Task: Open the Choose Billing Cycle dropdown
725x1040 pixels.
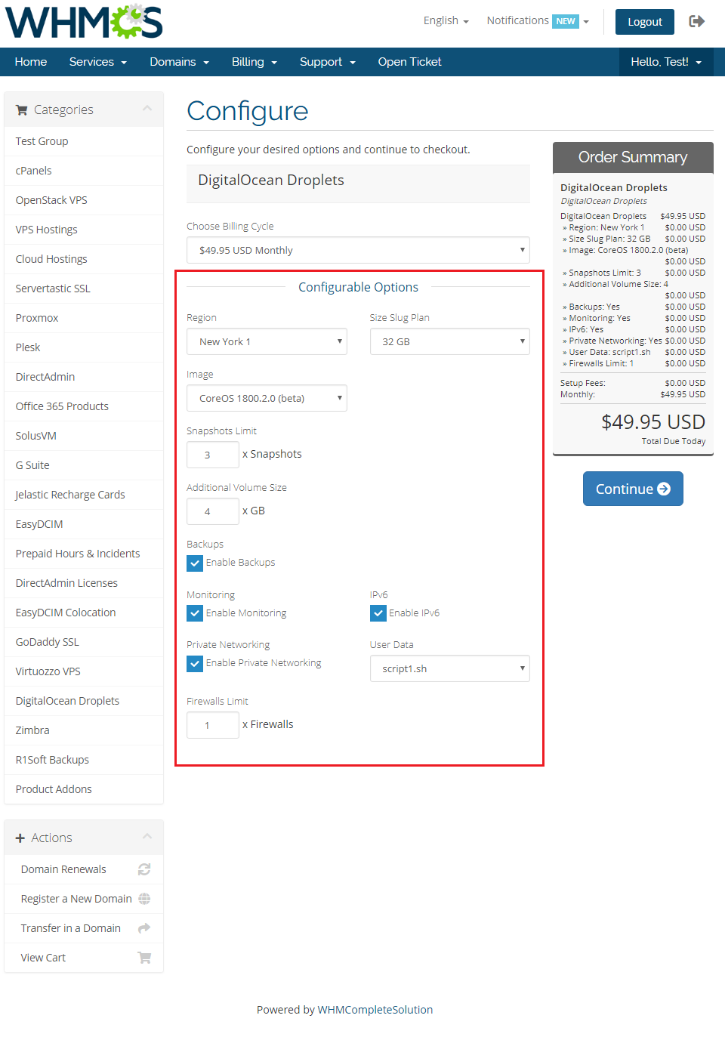Action: [x=358, y=250]
